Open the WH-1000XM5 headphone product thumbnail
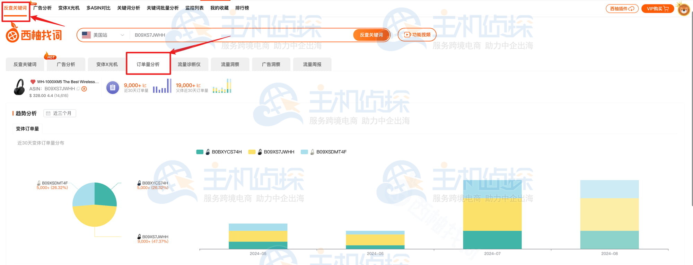693x265 pixels. [x=19, y=87]
